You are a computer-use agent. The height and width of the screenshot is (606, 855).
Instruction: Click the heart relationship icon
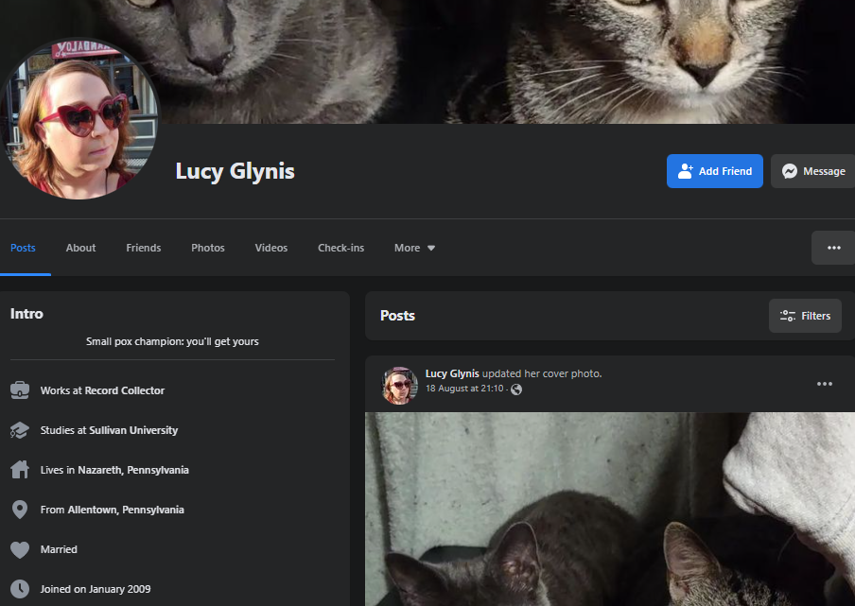coord(20,550)
